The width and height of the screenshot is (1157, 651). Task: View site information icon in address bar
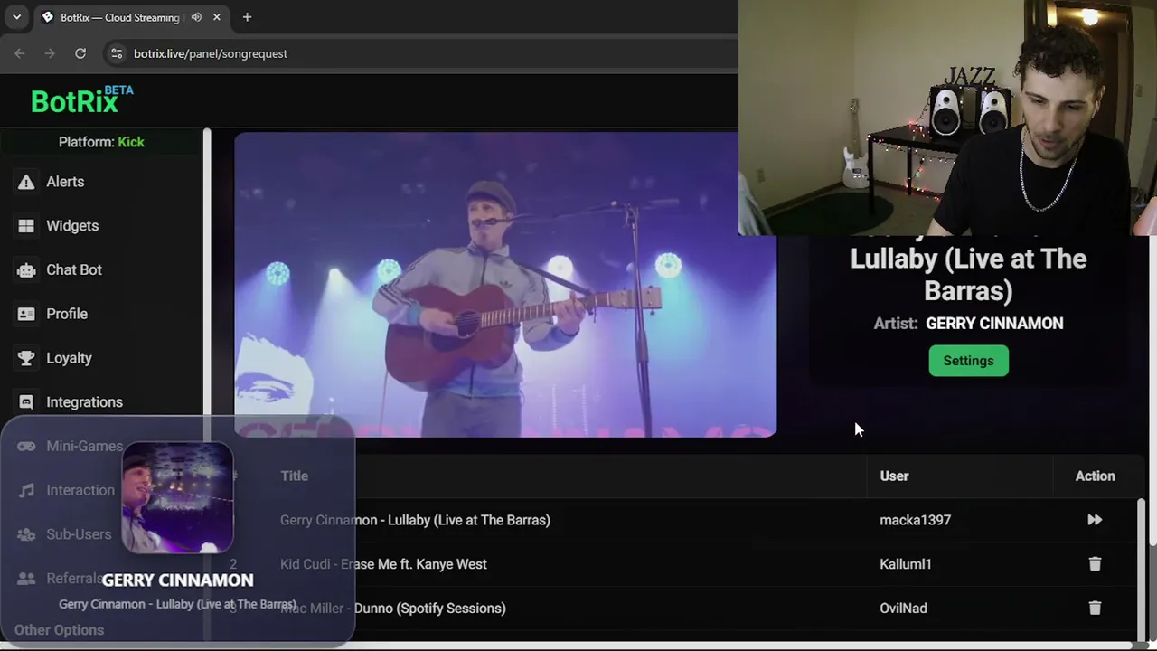(117, 53)
